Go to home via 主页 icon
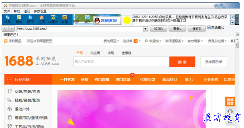Image resolution: width=244 pixels, height=128 pixels. 42,19
